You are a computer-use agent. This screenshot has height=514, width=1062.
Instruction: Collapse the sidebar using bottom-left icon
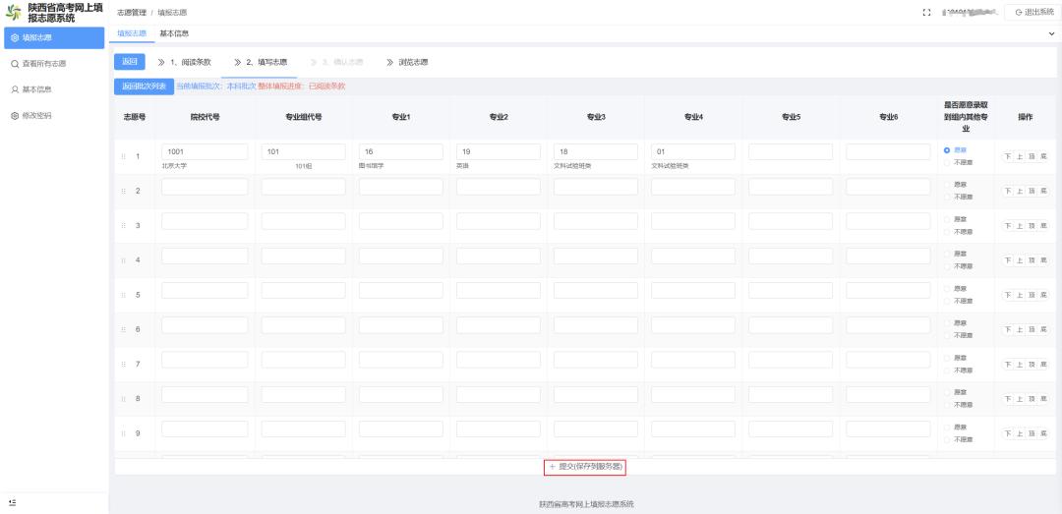click(x=13, y=501)
